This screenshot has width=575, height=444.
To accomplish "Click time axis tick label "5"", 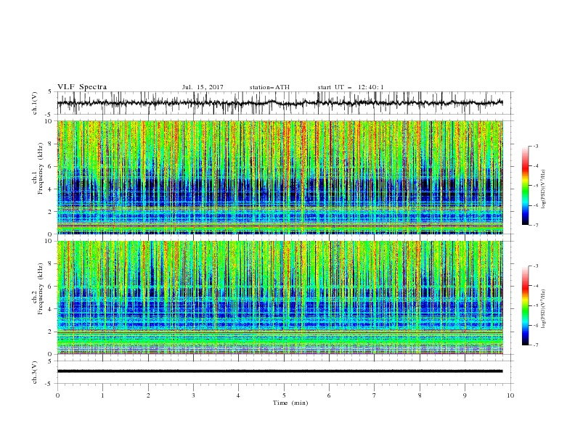I will 284,395.
